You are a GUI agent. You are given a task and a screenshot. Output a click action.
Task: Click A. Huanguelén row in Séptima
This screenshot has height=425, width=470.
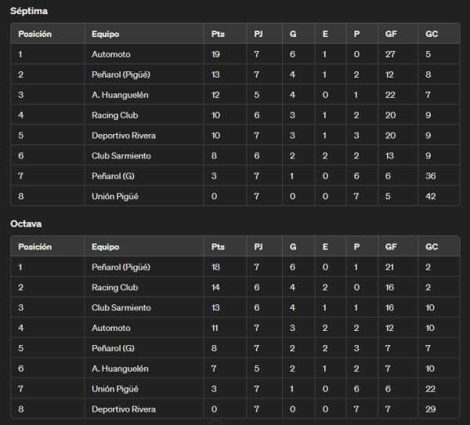[x=235, y=95]
